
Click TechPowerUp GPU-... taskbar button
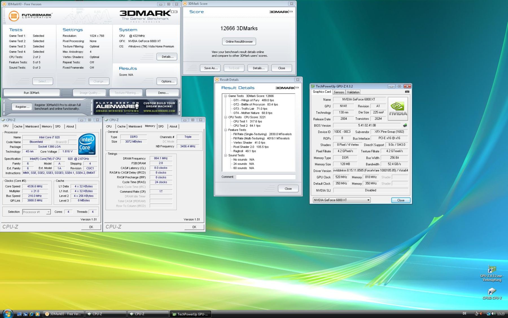[190, 314]
